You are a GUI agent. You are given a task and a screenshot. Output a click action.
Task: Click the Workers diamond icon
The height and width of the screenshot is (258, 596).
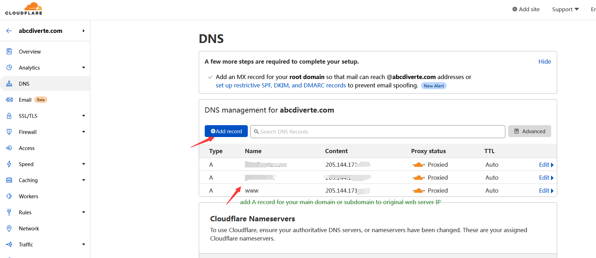(9, 196)
